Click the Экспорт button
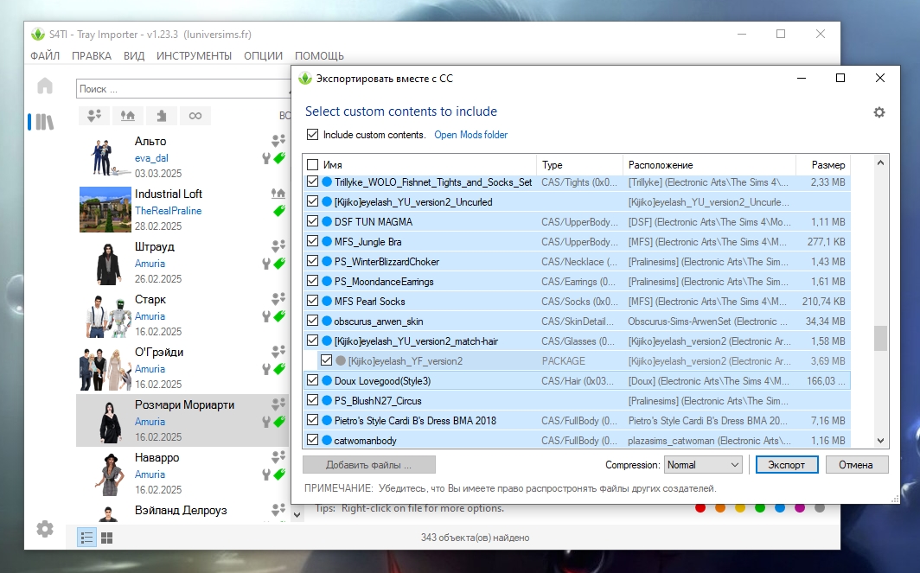 pos(787,464)
